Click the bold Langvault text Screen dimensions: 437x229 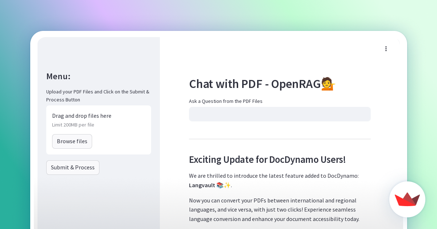pyautogui.click(x=202, y=185)
